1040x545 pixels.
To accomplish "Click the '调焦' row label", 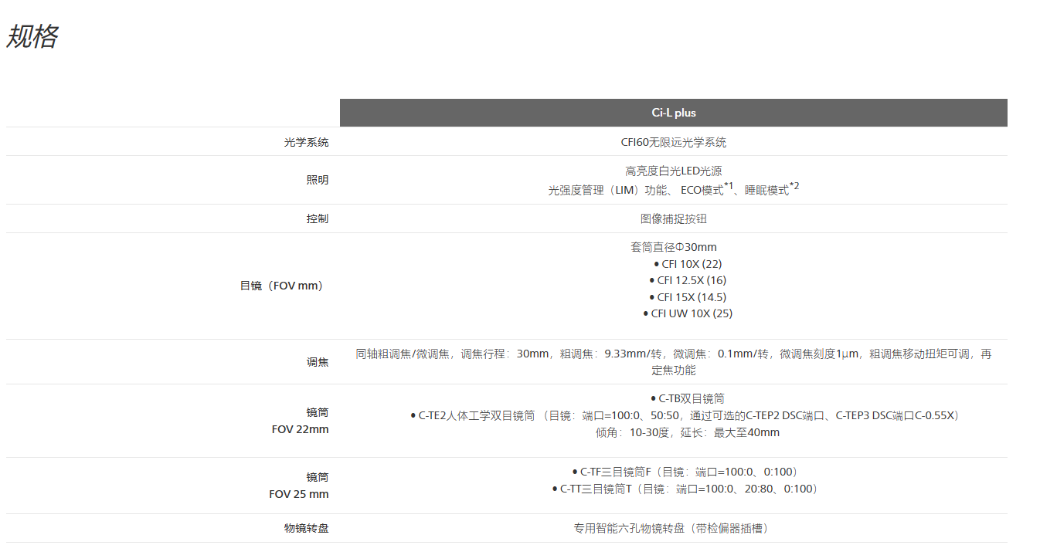I will [318, 361].
